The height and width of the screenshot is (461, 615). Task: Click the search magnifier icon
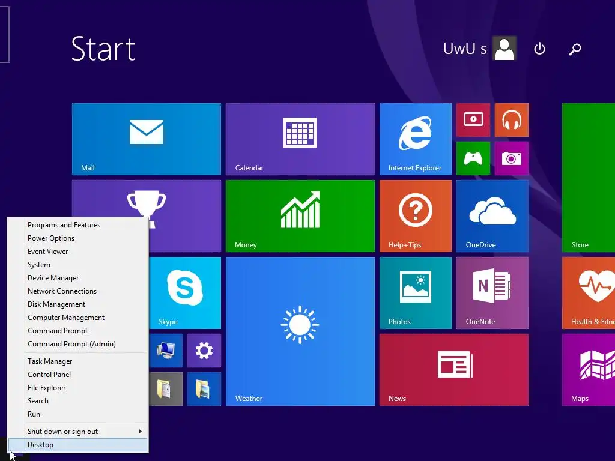[575, 49]
